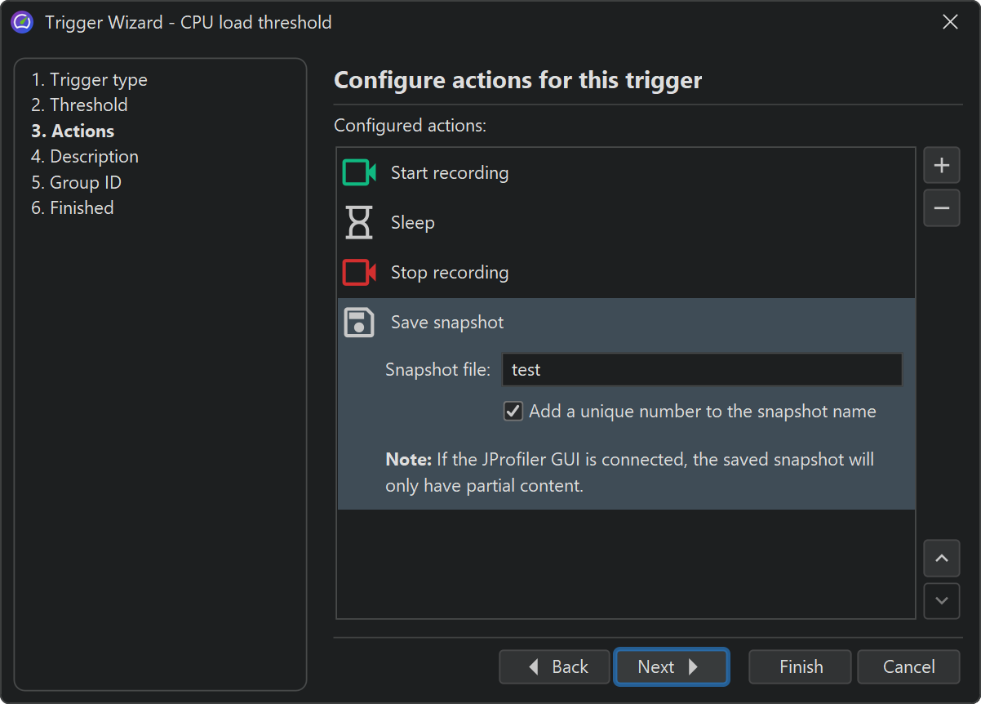The width and height of the screenshot is (981, 704).
Task: Click the green Start recording camera icon
Action: point(358,173)
